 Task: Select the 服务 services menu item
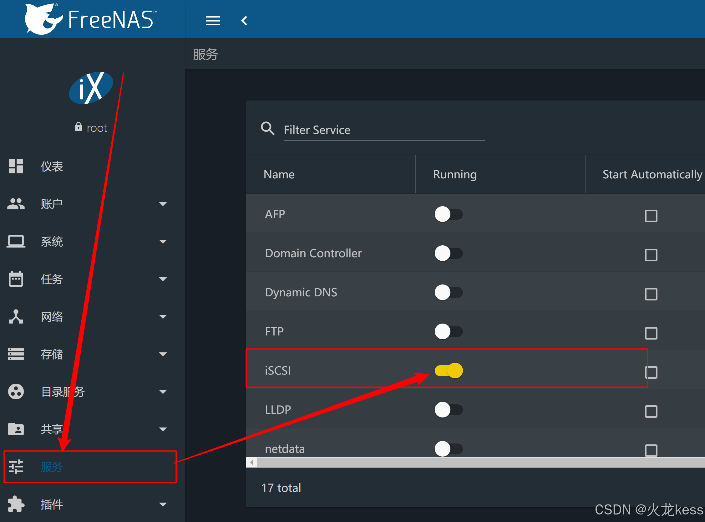90,467
